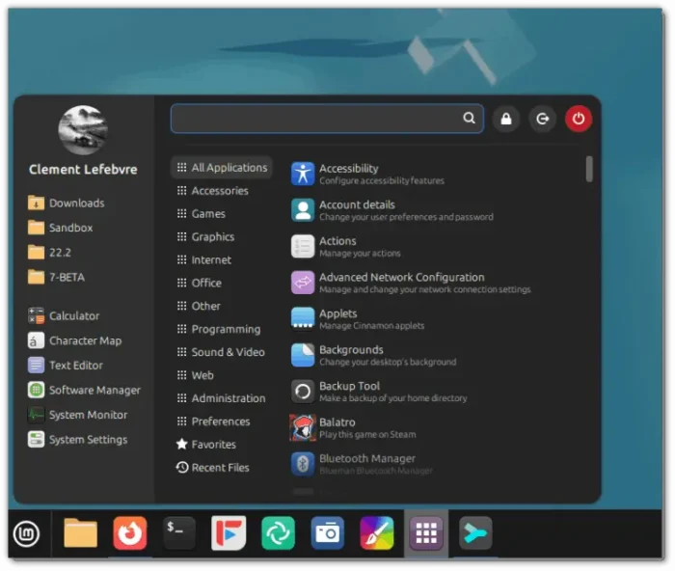Open the Firefox icon in the panel
The width and height of the screenshot is (675, 571).
(130, 532)
